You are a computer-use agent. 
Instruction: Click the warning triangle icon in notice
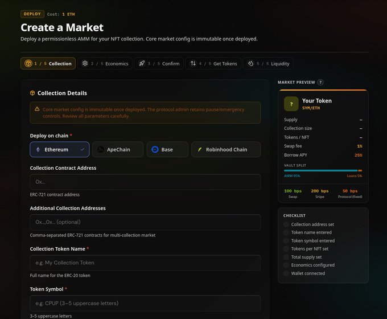tap(37, 109)
